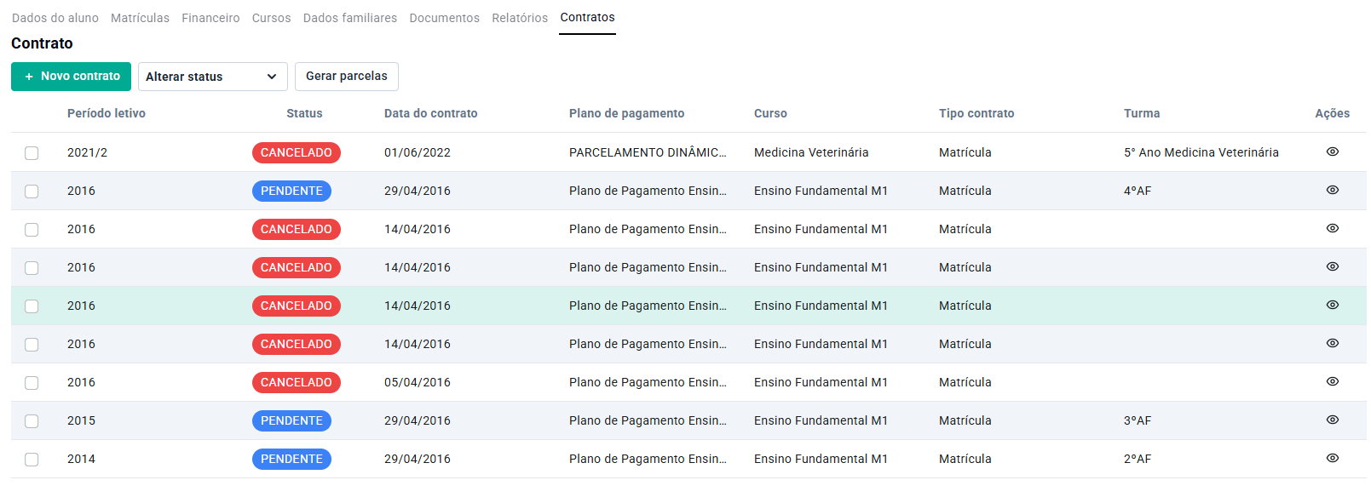
Task: Click the Tipo contrato column header
Action: pos(976,113)
